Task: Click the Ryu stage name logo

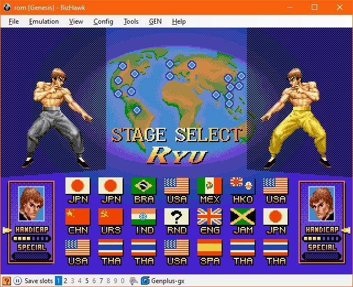Action: pyautogui.click(x=177, y=155)
